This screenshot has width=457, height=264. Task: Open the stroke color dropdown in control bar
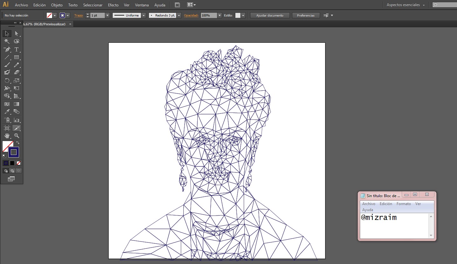coord(68,15)
